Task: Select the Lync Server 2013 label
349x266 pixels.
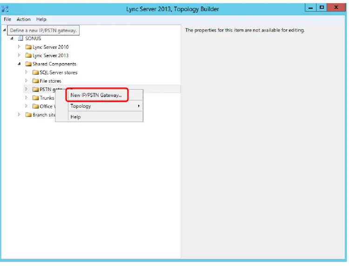Action: 51,56
